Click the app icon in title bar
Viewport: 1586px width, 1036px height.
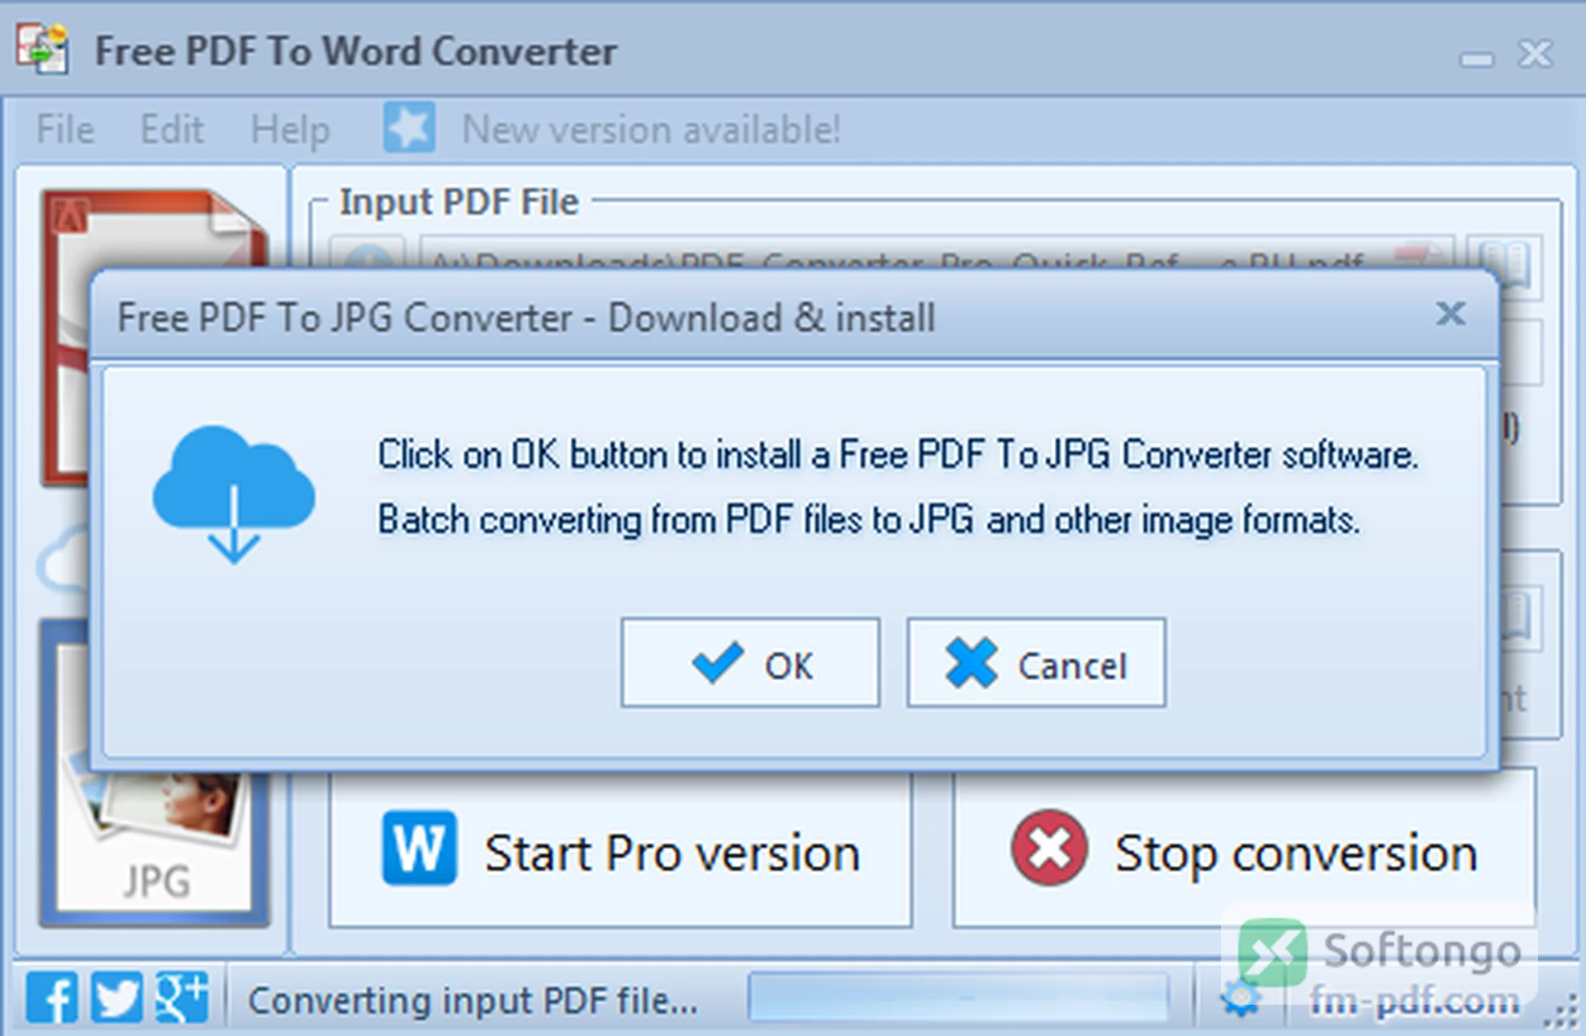(x=43, y=50)
